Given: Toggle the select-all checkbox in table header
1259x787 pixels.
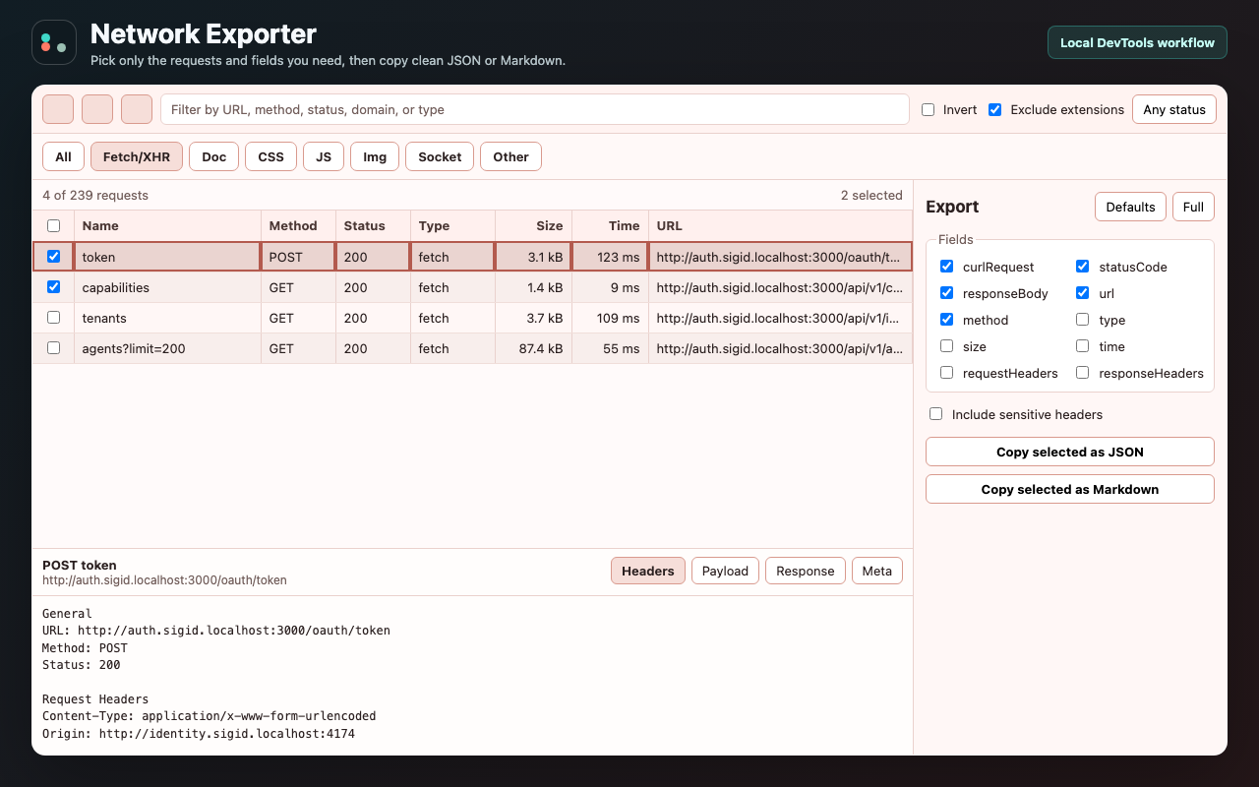Looking at the screenshot, I should click(54, 225).
